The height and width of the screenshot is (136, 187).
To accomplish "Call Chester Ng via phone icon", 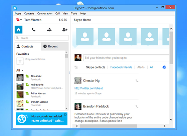I will (x=137, y=81).
